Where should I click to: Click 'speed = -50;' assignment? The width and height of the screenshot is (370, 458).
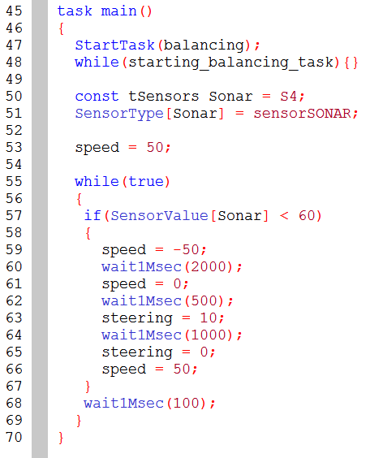154,250
